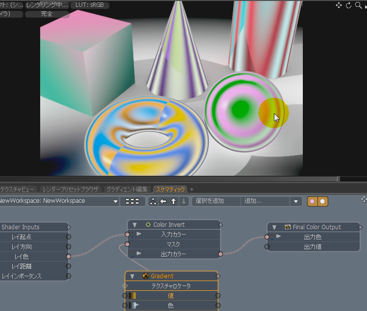This screenshot has height=311, width=367.
Task: Click the left arrow navigation icon
Action: click(163, 201)
